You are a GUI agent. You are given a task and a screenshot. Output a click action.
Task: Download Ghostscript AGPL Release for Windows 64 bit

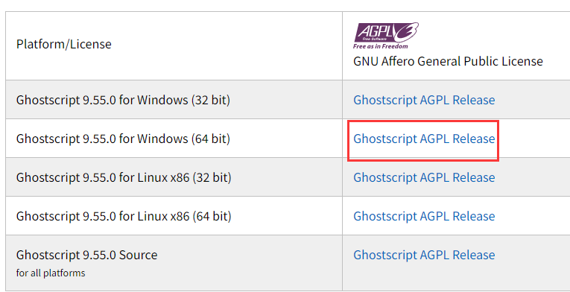click(424, 139)
